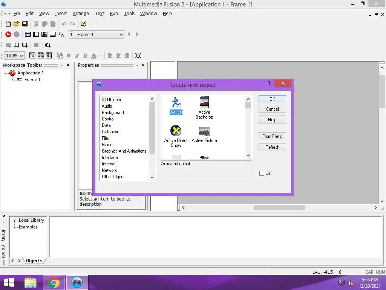Enable the List checkbox
This screenshot has width=386, height=290.
(262, 173)
